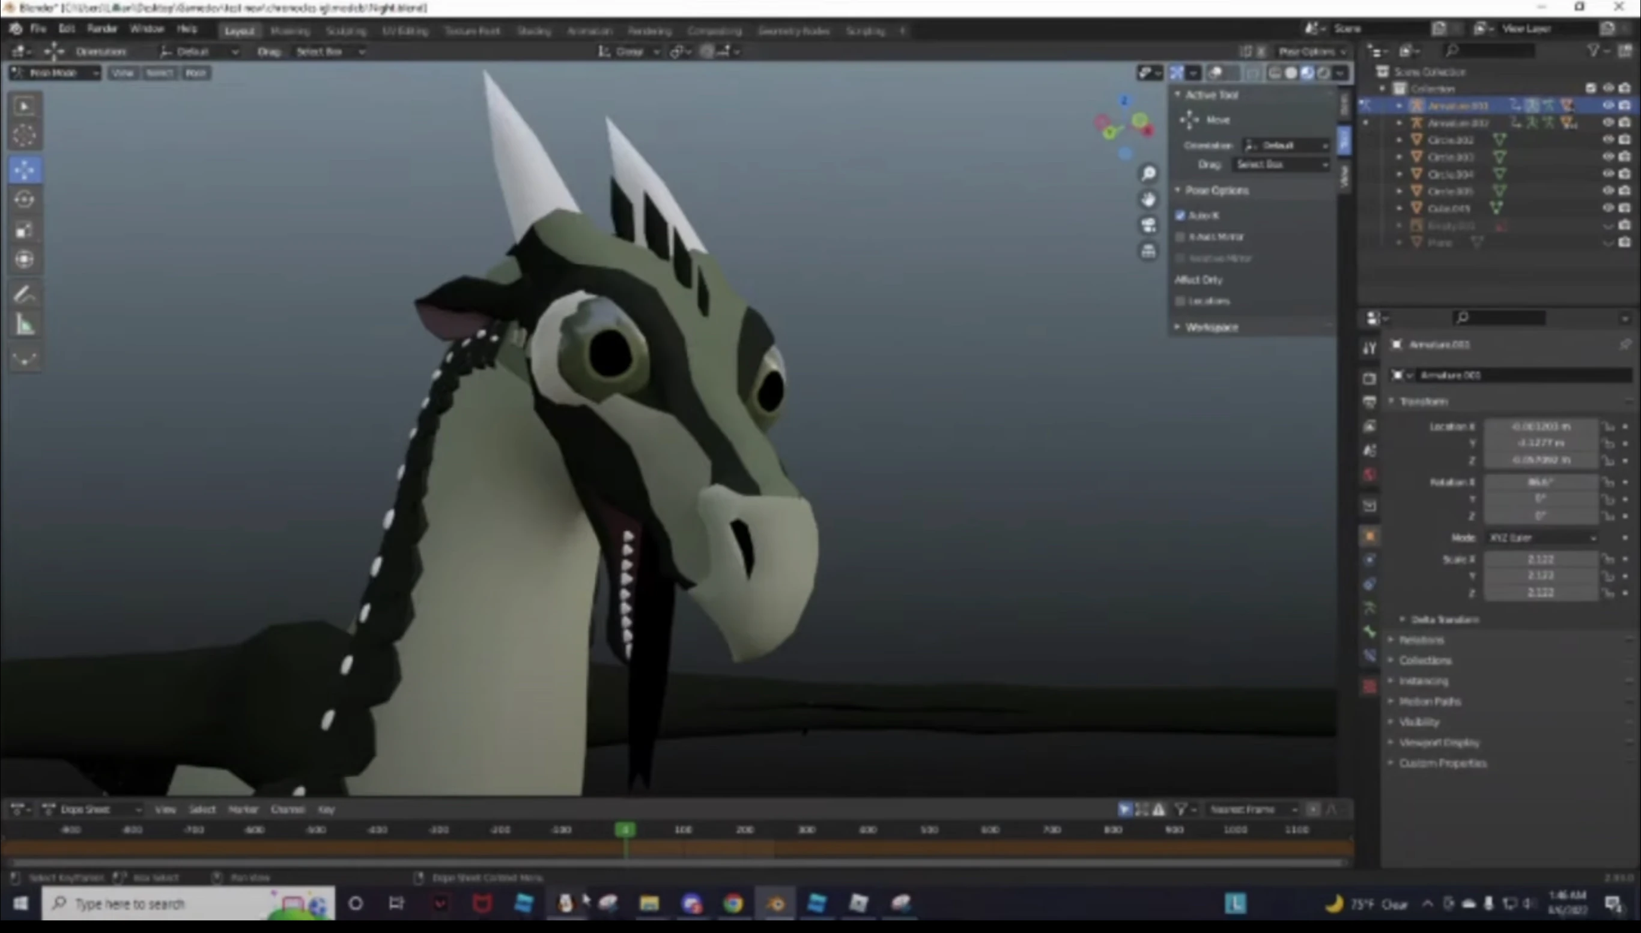Viewport: 1641px width, 933px height.
Task: Click the Scale X value field
Action: [1540, 559]
